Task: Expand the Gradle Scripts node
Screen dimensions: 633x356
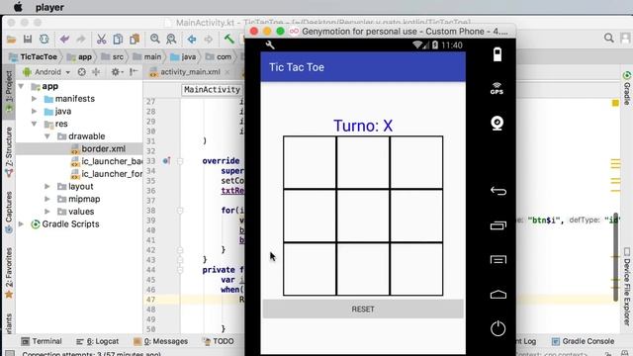Action: (x=22, y=224)
